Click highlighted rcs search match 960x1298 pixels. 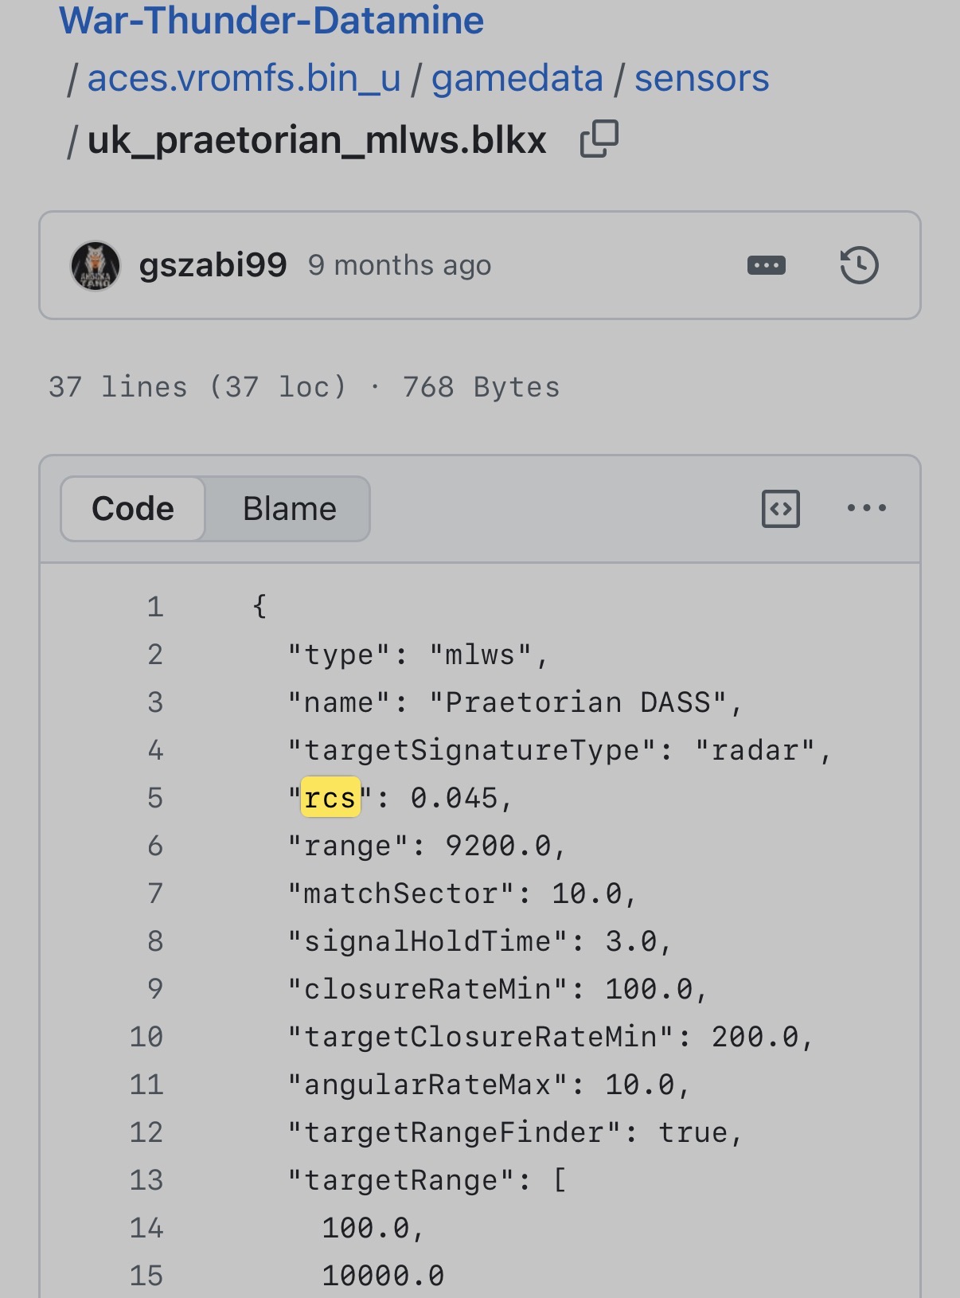pyautogui.click(x=330, y=798)
